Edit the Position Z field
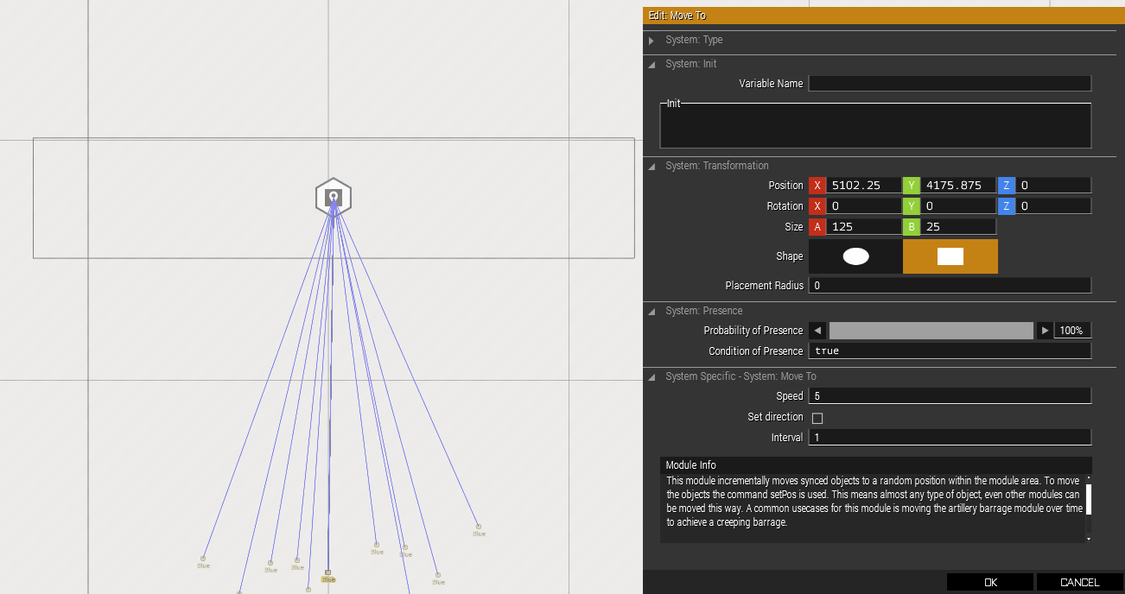This screenshot has height=594, width=1125. [1052, 186]
